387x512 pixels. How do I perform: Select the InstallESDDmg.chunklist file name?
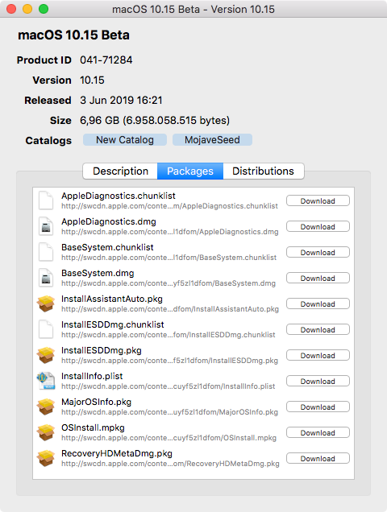tap(113, 324)
